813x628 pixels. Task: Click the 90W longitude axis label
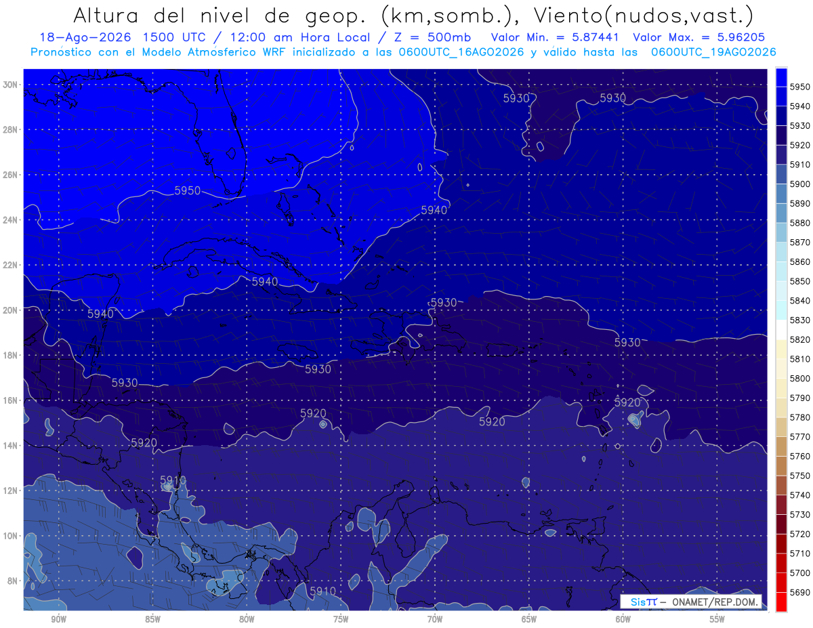pos(58,619)
